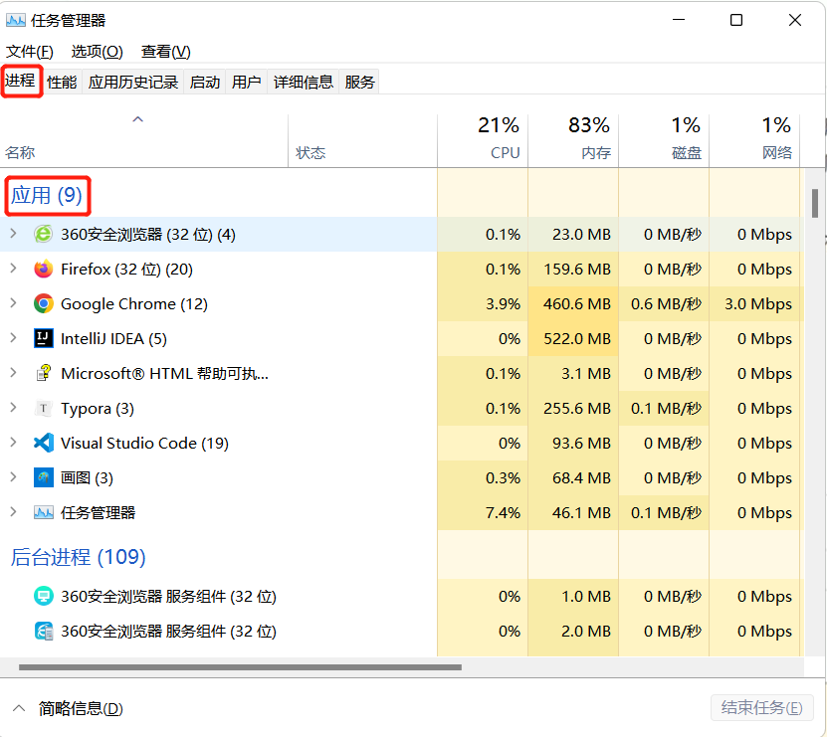827x737 pixels.
Task: Sort by the 状态 column header
Action: [362, 140]
